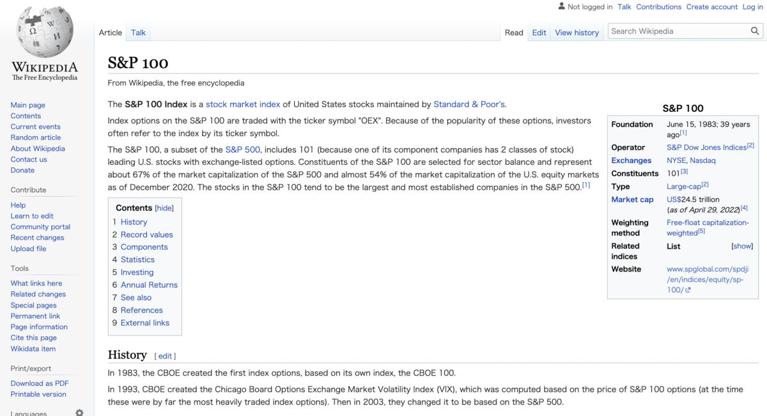The height and width of the screenshot is (416, 767).
Task: Click the US$ currency link in infobox
Action: click(x=674, y=199)
